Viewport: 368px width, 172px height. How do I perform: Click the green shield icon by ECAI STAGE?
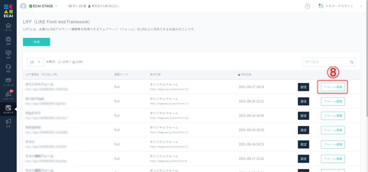click(31, 6)
